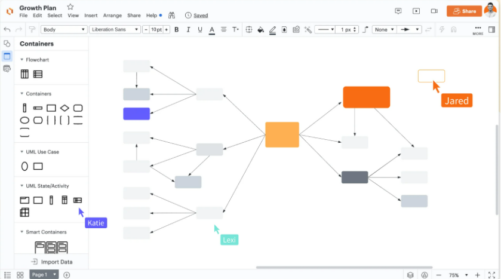Open the user profile avatar
Screen dimensions: 501x279
(490, 11)
